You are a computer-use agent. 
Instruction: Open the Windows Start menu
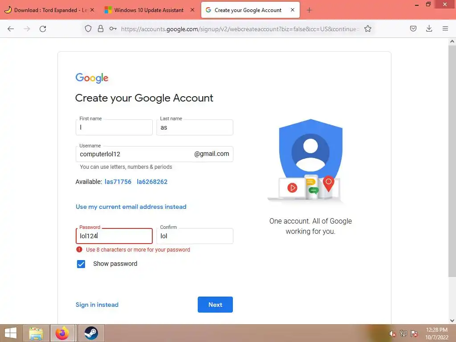tap(11, 333)
